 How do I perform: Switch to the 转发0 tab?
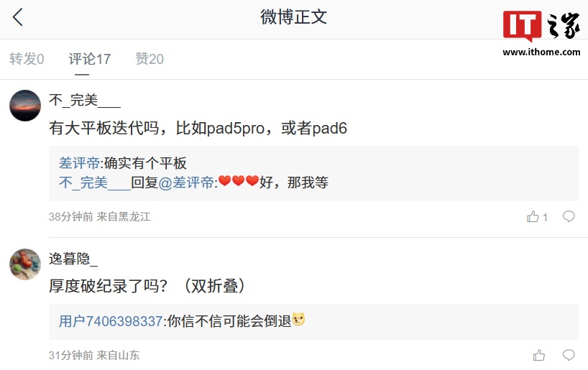point(27,59)
